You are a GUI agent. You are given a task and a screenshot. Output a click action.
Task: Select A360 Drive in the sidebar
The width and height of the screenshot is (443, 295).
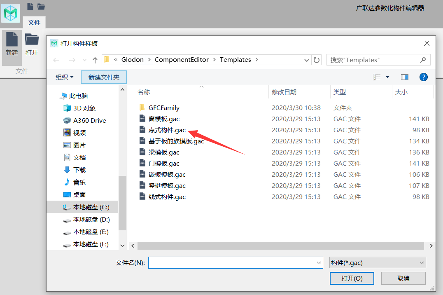point(84,120)
